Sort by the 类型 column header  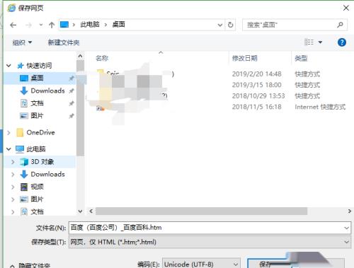(x=301, y=58)
